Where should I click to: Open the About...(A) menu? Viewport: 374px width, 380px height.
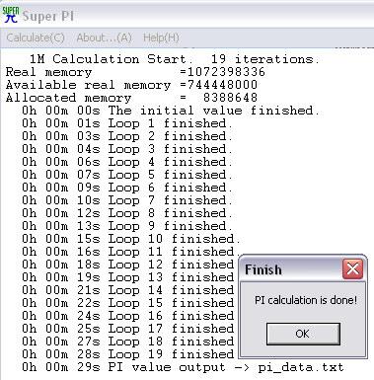[x=104, y=38]
